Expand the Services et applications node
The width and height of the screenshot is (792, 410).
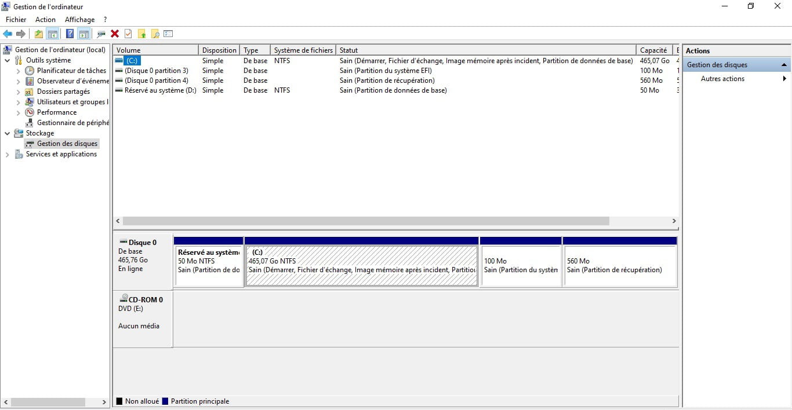coord(7,154)
